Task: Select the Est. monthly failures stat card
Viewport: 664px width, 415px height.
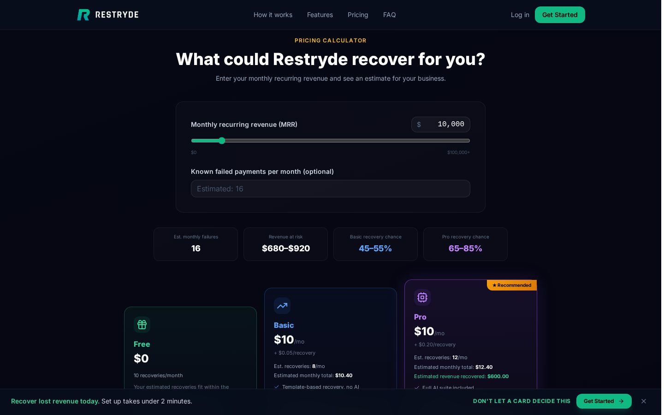Action: [x=196, y=244]
